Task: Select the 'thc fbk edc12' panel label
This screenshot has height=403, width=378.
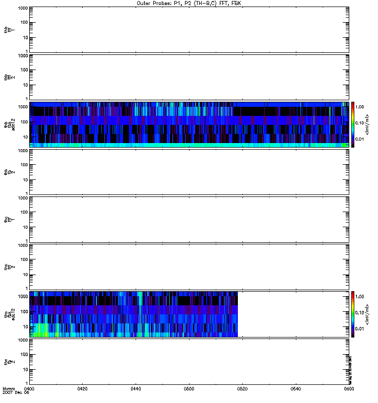Action: pos(9,314)
